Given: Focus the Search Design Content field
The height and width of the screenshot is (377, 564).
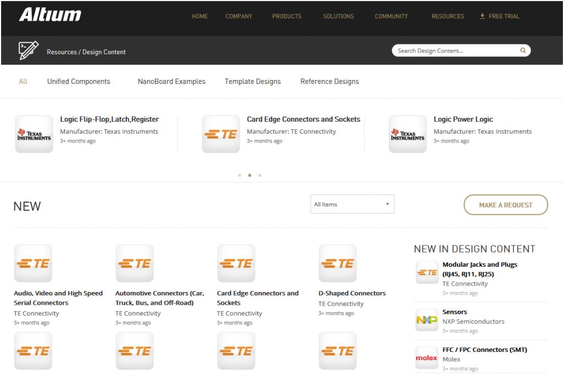Looking at the screenshot, I should click(x=461, y=50).
